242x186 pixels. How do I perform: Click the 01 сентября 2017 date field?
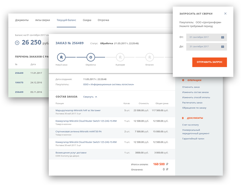(x=206, y=37)
